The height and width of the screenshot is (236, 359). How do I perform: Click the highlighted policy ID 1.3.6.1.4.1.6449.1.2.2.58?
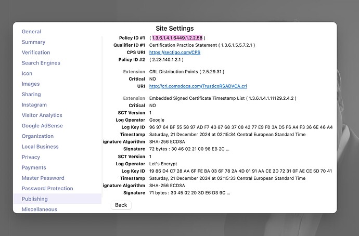[x=177, y=38]
